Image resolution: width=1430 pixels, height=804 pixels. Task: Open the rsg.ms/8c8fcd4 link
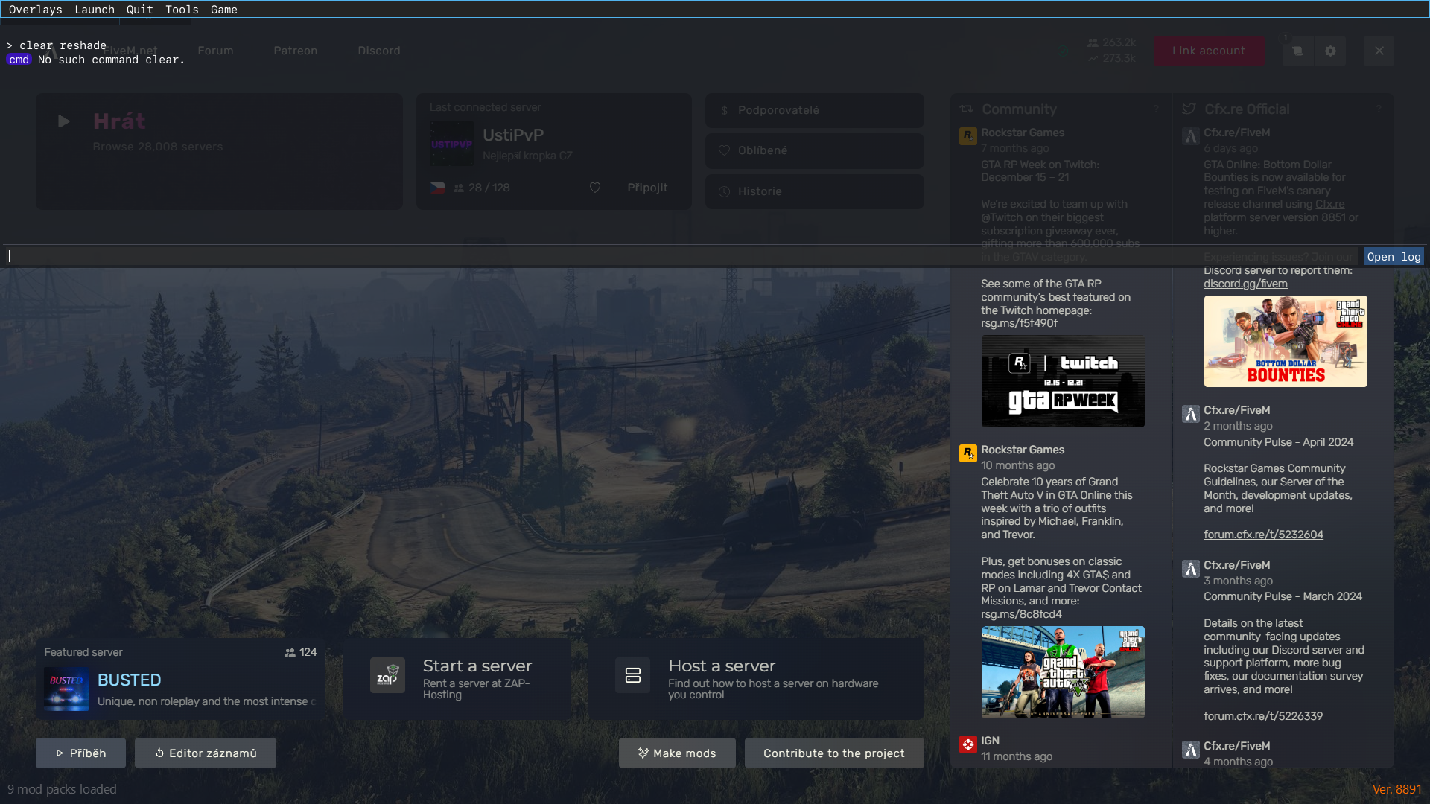click(1021, 614)
